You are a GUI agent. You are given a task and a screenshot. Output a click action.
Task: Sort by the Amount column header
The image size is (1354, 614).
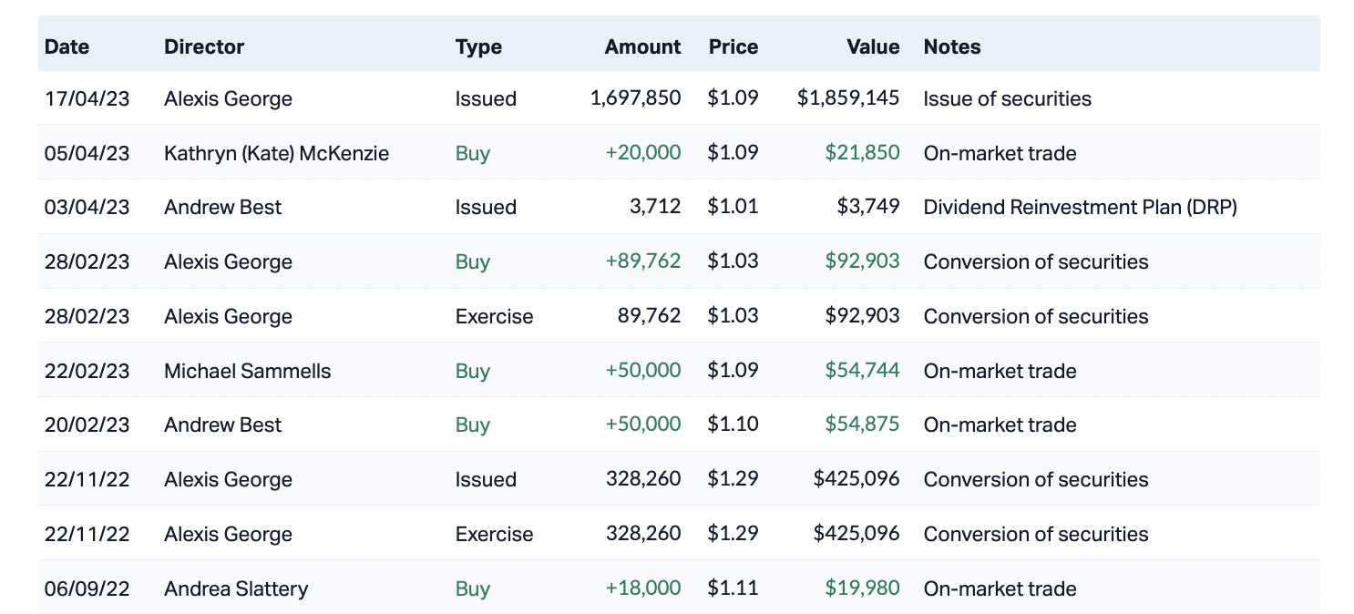point(642,46)
